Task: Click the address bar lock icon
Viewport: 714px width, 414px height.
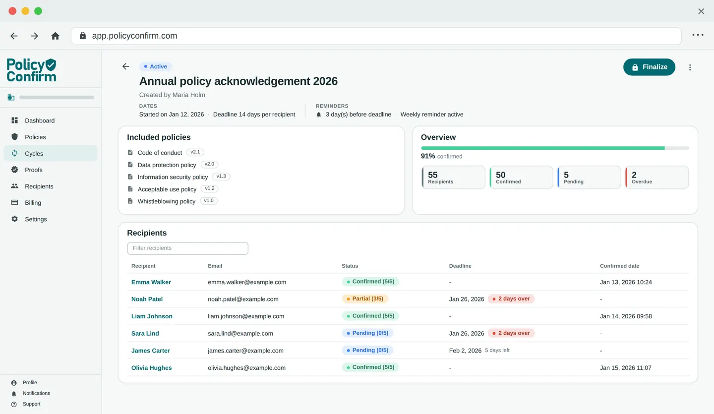Action: (x=83, y=36)
